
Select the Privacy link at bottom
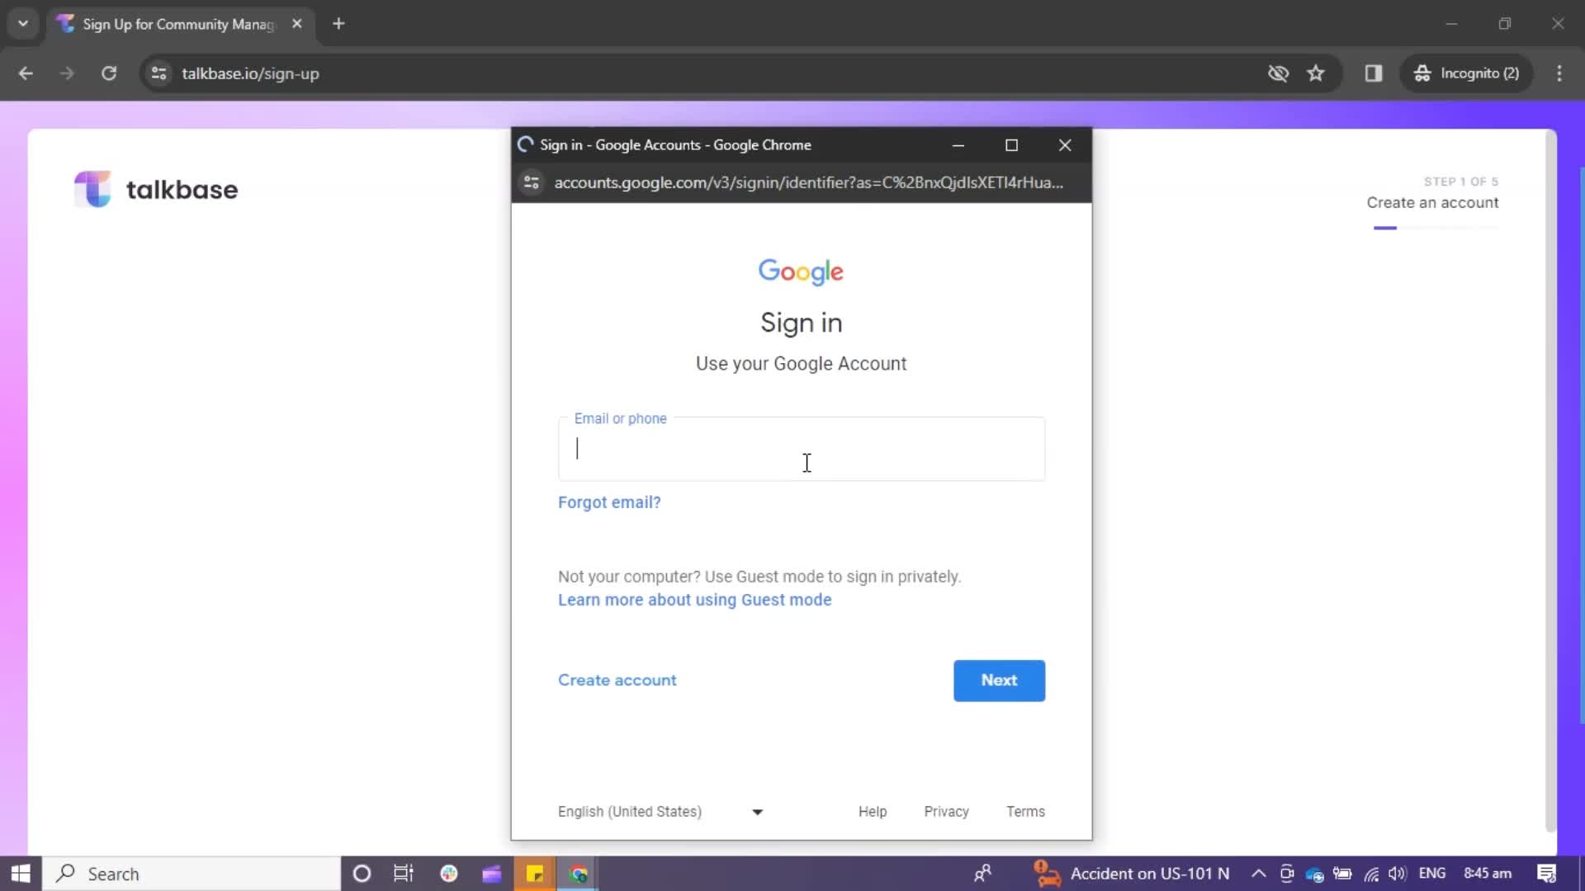click(x=946, y=812)
